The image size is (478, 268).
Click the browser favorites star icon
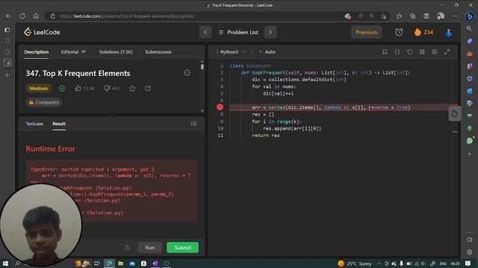point(399,16)
